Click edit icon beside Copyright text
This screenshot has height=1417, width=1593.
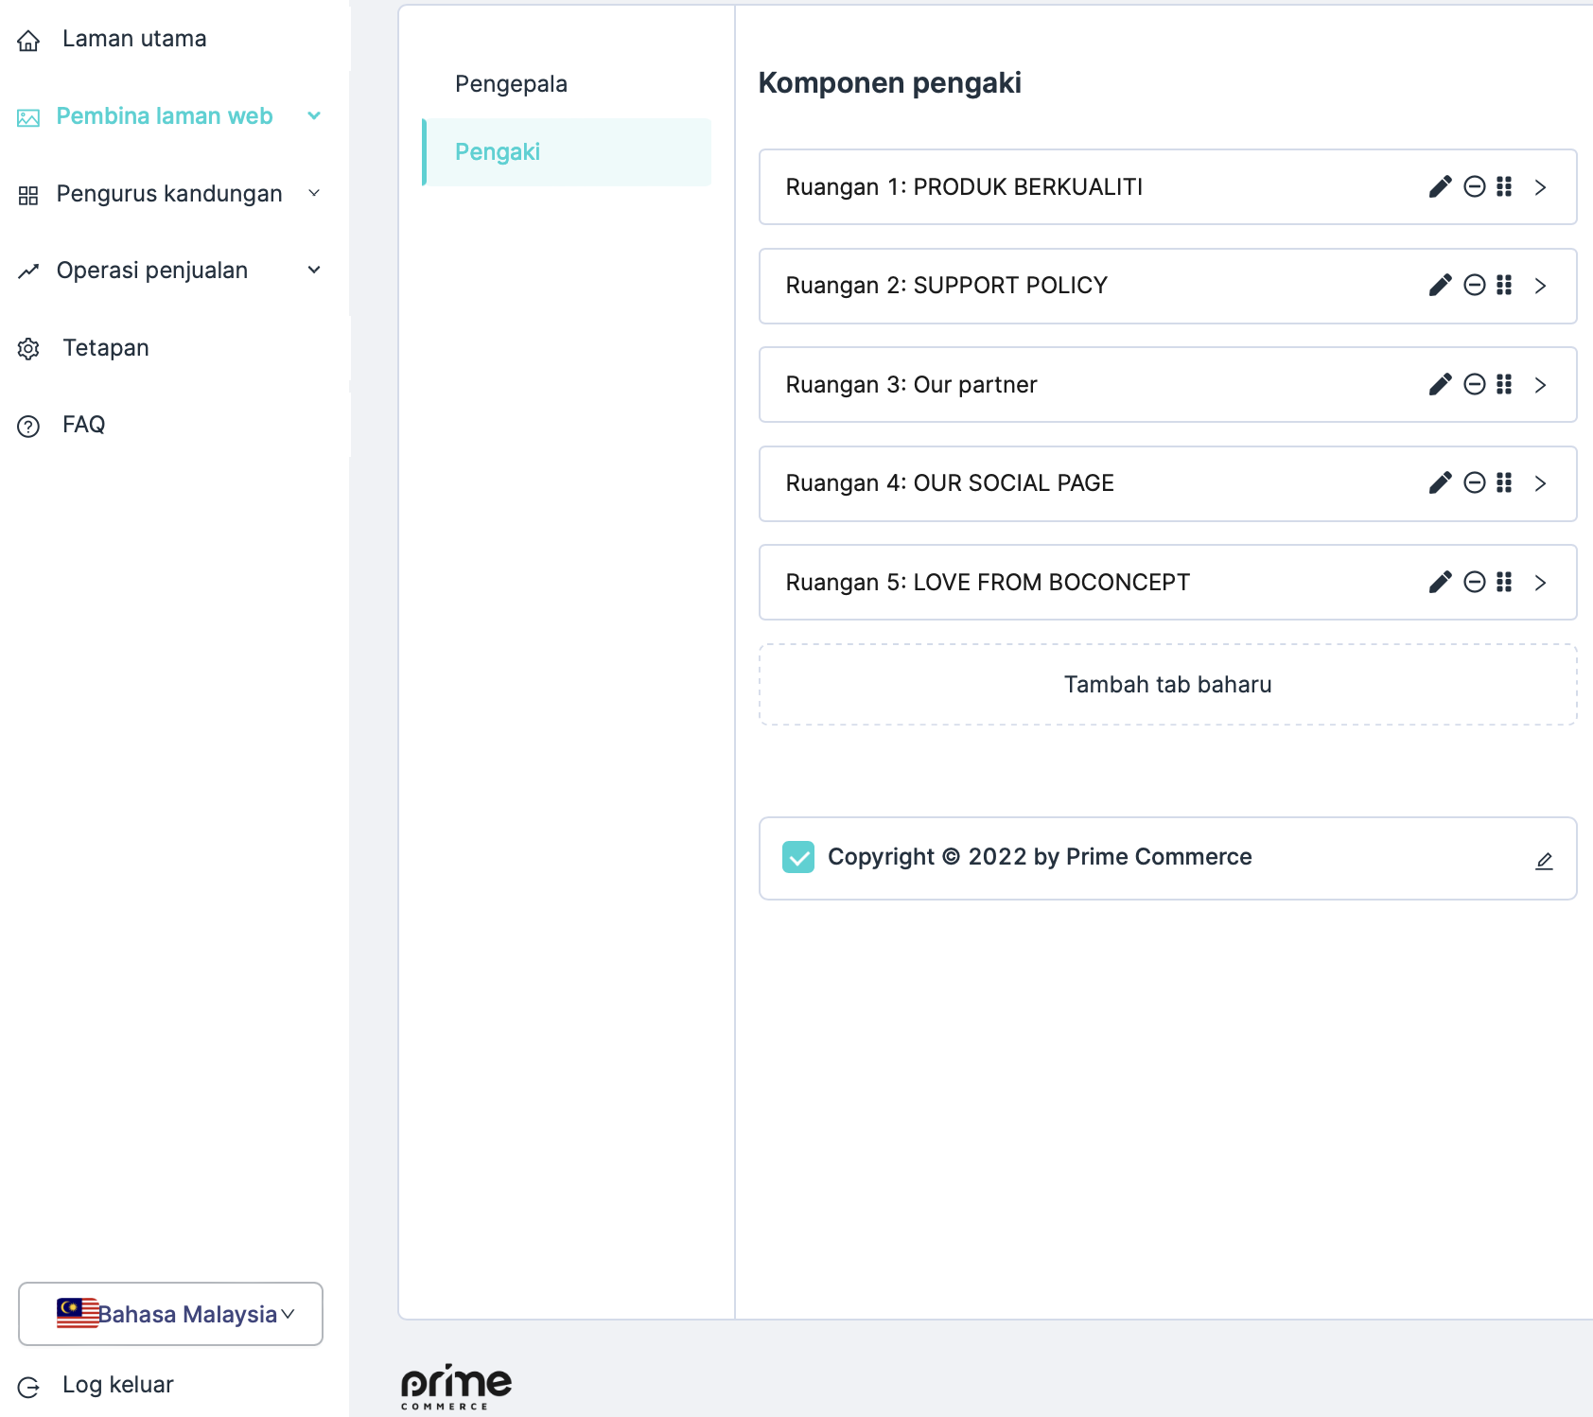point(1544,860)
